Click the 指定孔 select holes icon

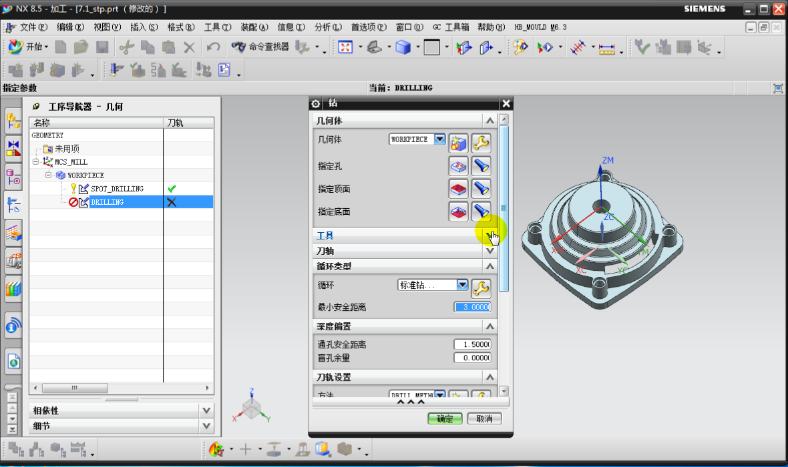pyautogui.click(x=458, y=165)
